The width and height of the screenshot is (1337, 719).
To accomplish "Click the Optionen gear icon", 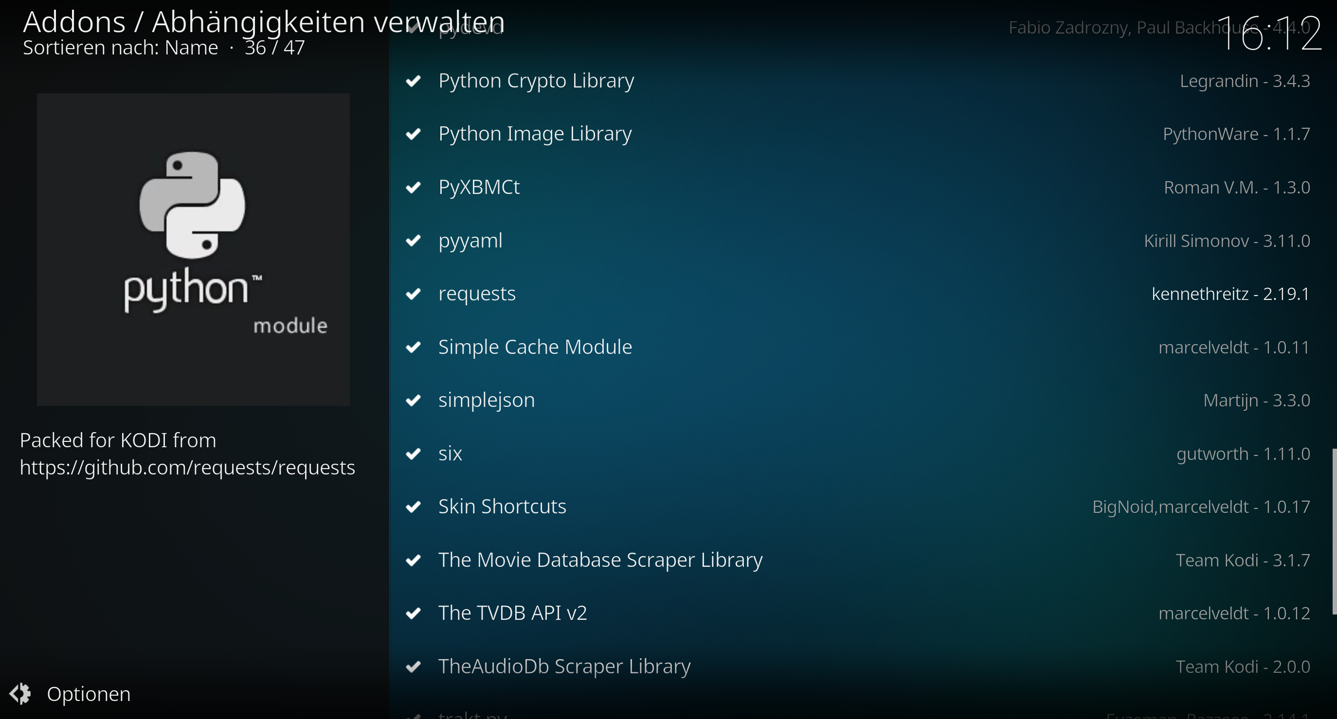I will pyautogui.click(x=21, y=694).
